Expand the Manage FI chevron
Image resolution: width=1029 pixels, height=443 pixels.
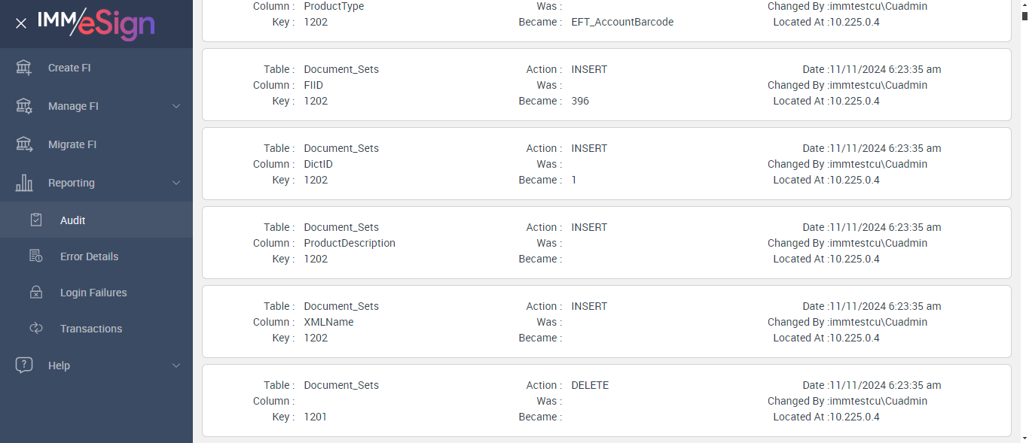[176, 106]
